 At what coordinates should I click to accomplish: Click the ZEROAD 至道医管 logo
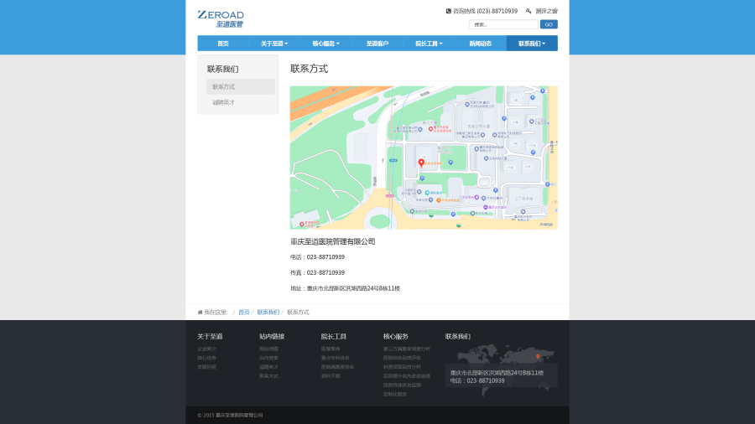click(221, 18)
